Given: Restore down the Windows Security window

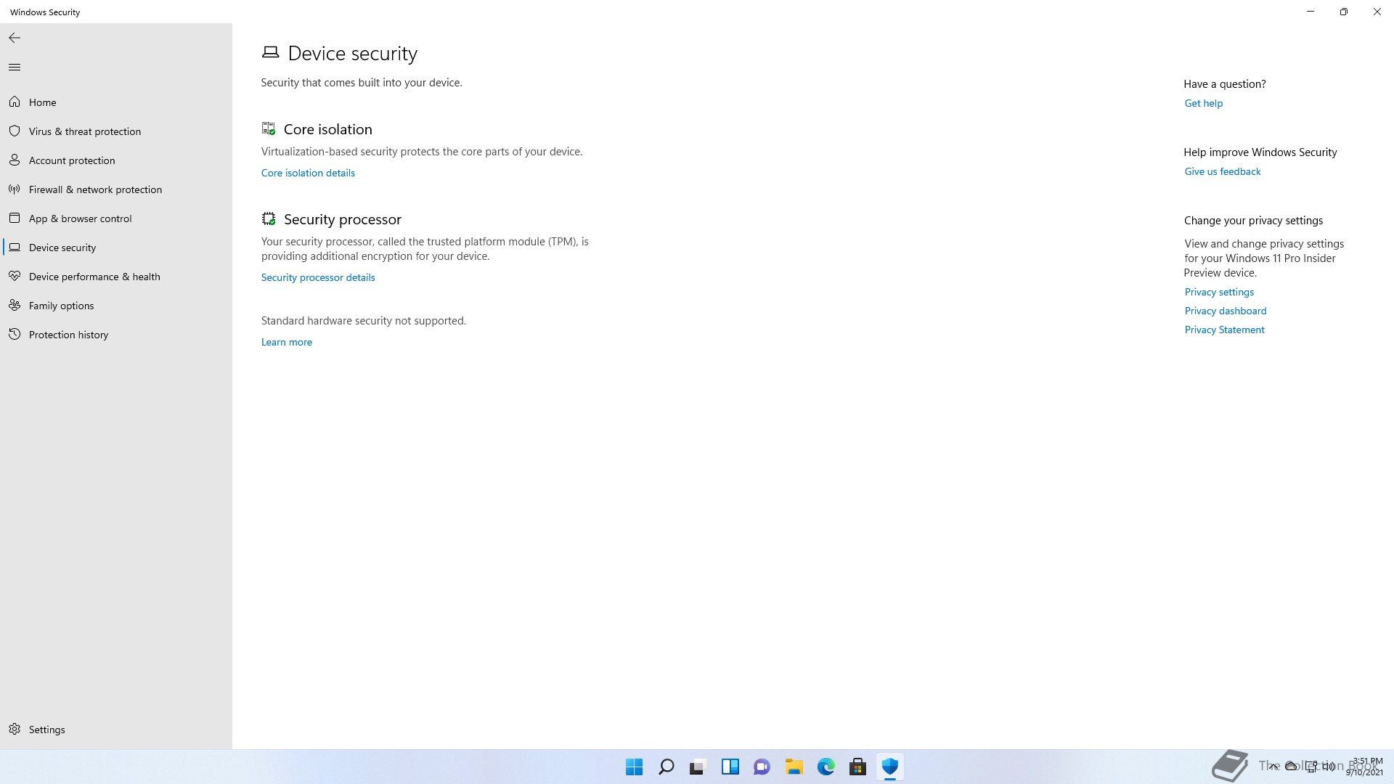Looking at the screenshot, I should pos(1344,12).
